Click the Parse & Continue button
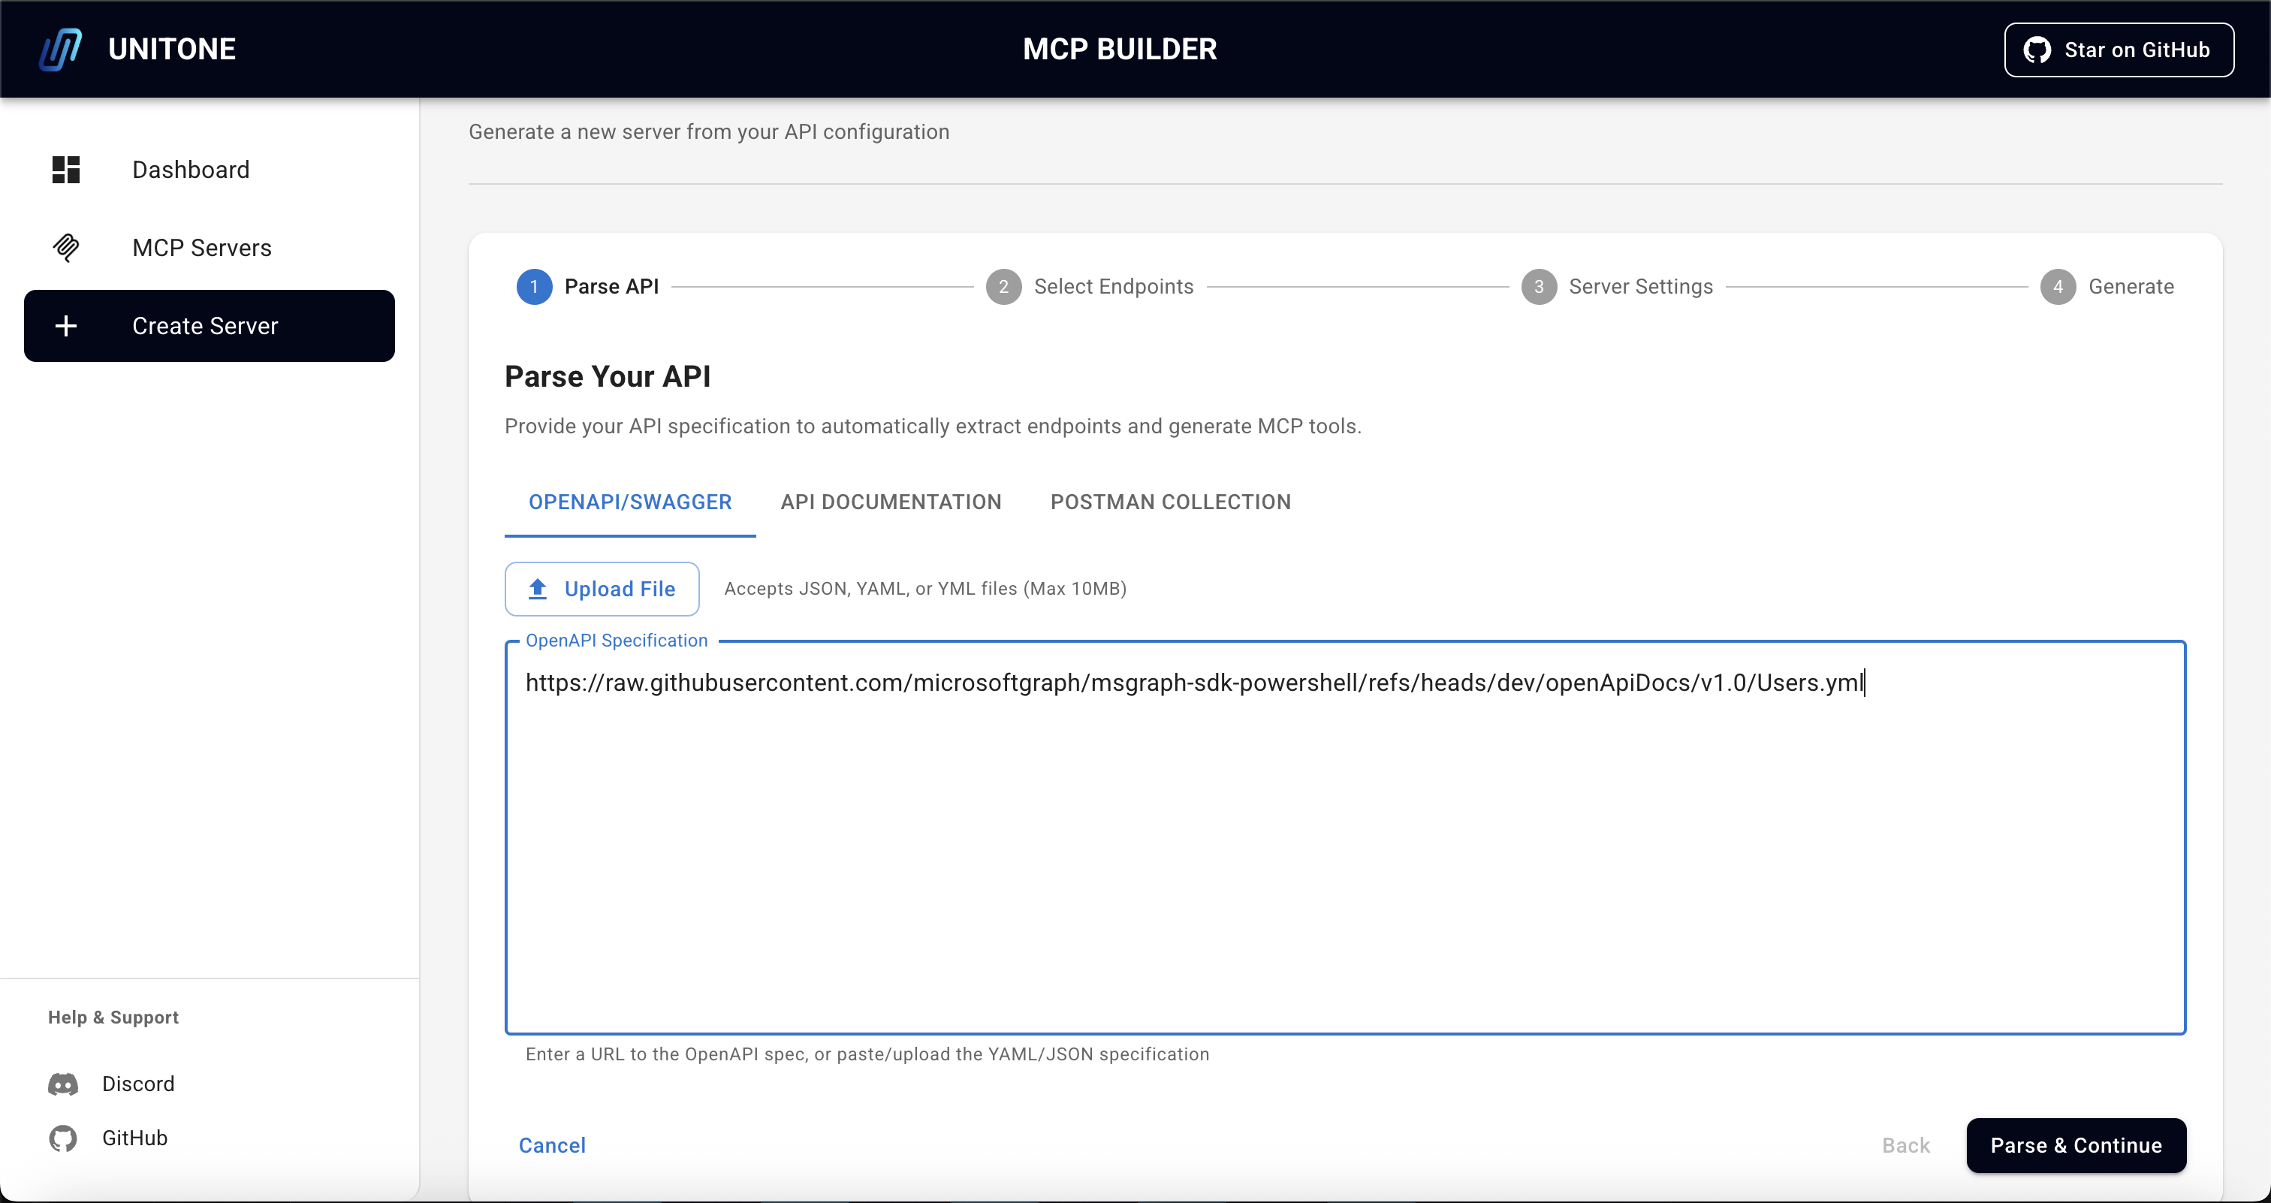 click(2076, 1146)
